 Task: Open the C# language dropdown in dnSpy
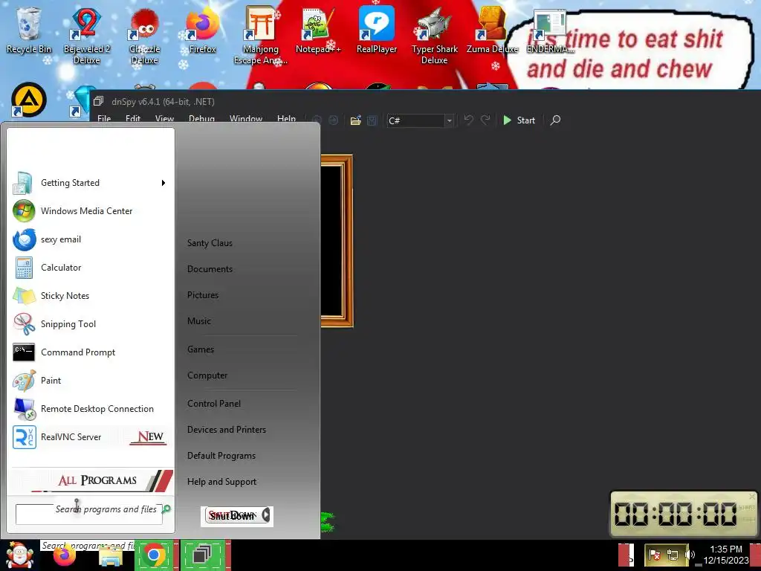[450, 120]
